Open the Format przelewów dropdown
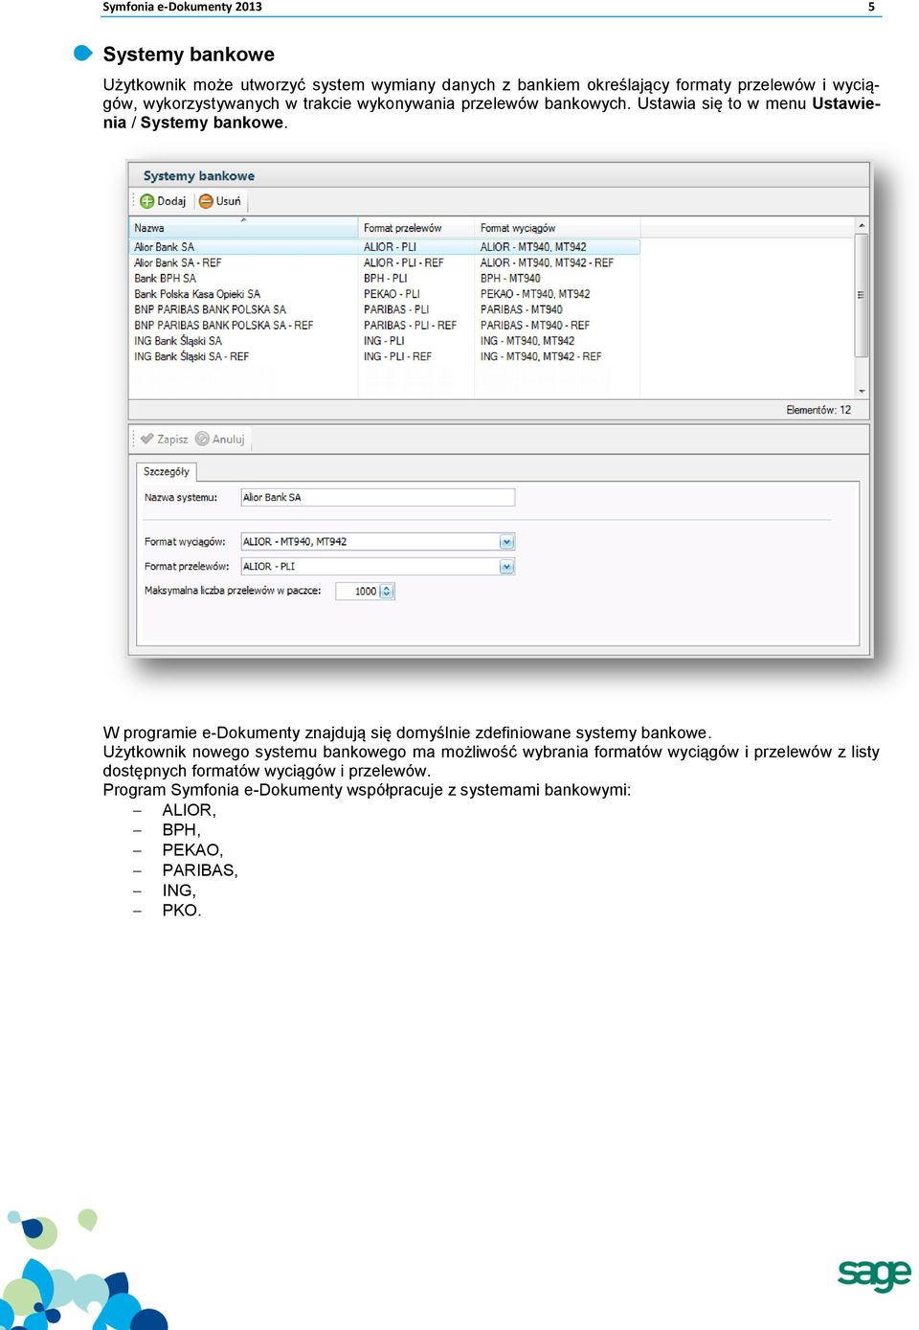The height and width of the screenshot is (1330, 919). click(x=506, y=567)
